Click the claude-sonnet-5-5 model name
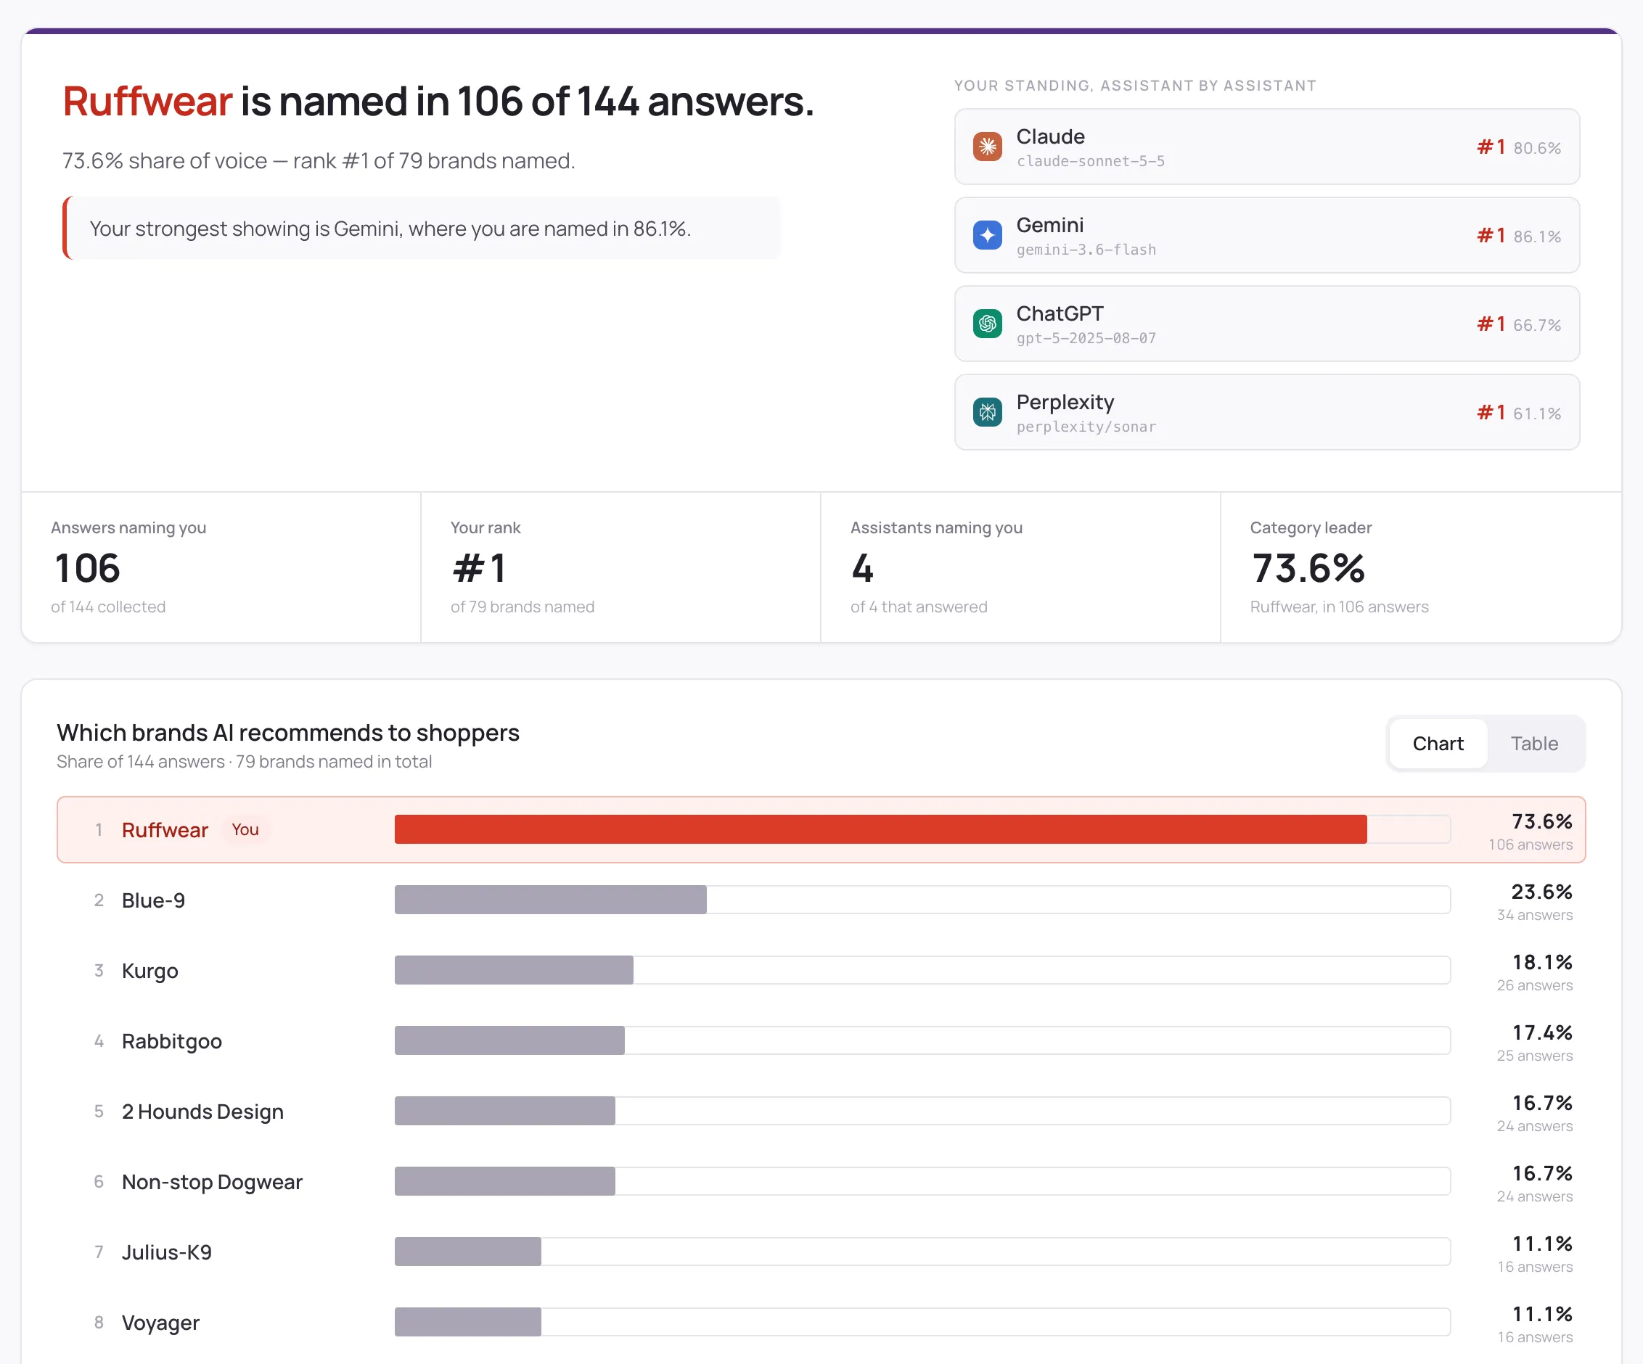 1090,161
